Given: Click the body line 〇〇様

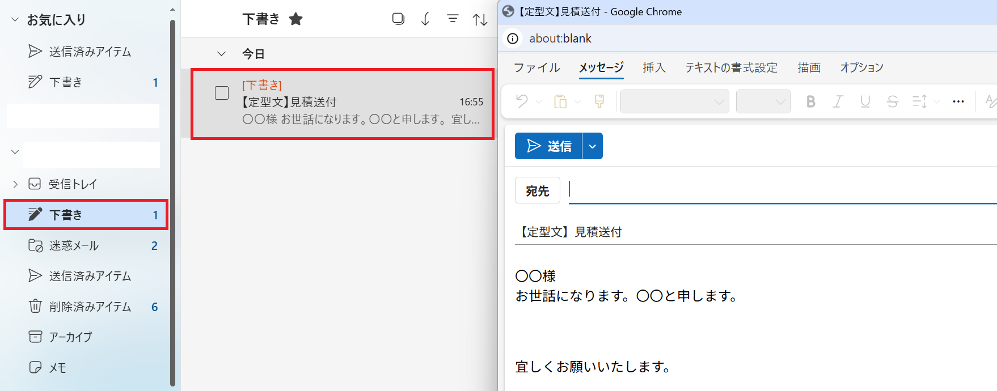Looking at the screenshot, I should coord(535,276).
